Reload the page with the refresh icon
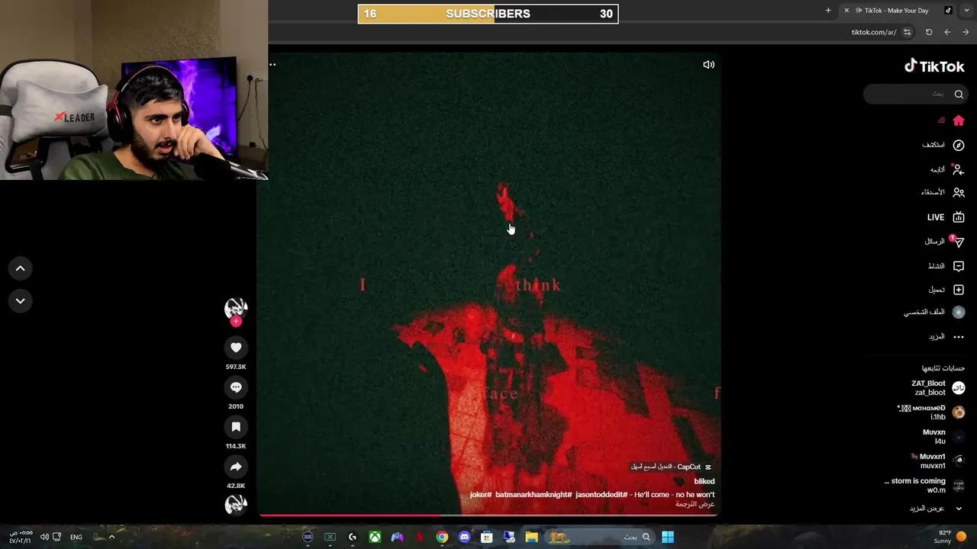Screen dimensions: 977x549 coord(929,32)
